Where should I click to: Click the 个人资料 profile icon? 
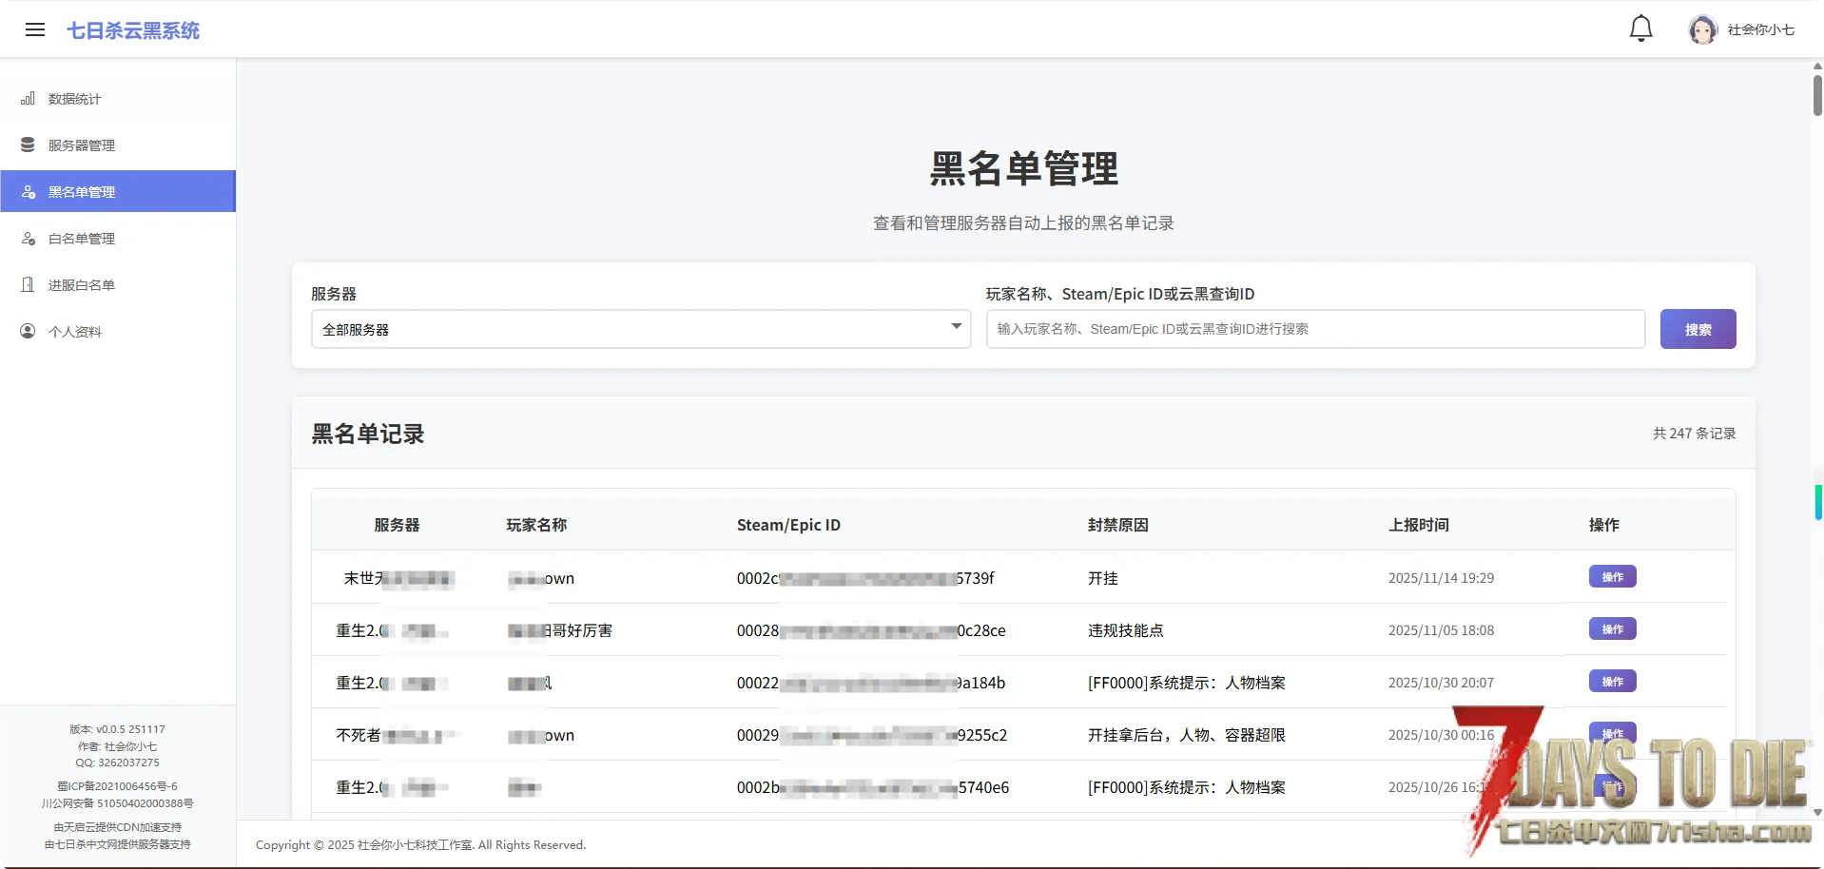click(29, 332)
